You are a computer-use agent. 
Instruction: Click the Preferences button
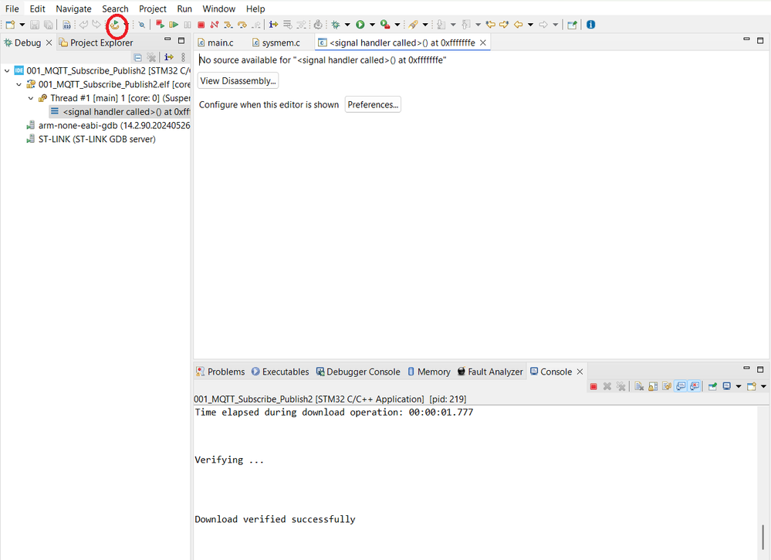(x=373, y=104)
